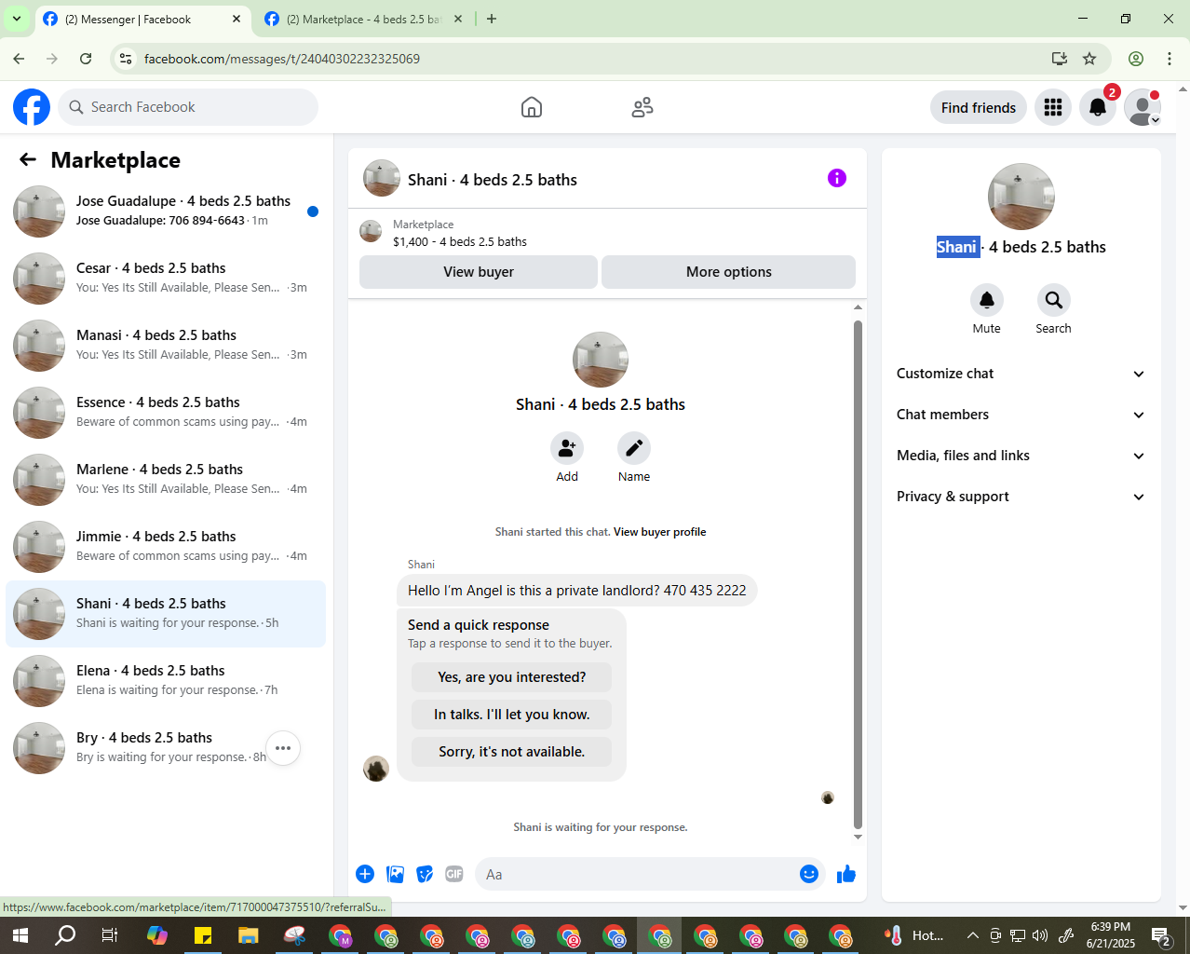Choose a sticker icon in composer

[x=425, y=874]
